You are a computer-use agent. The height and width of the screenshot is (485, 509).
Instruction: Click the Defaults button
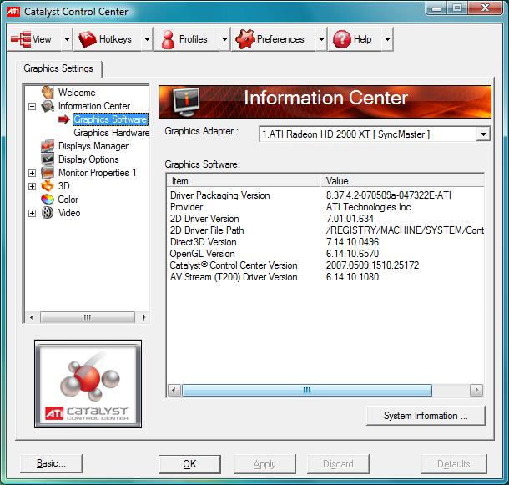tap(453, 464)
